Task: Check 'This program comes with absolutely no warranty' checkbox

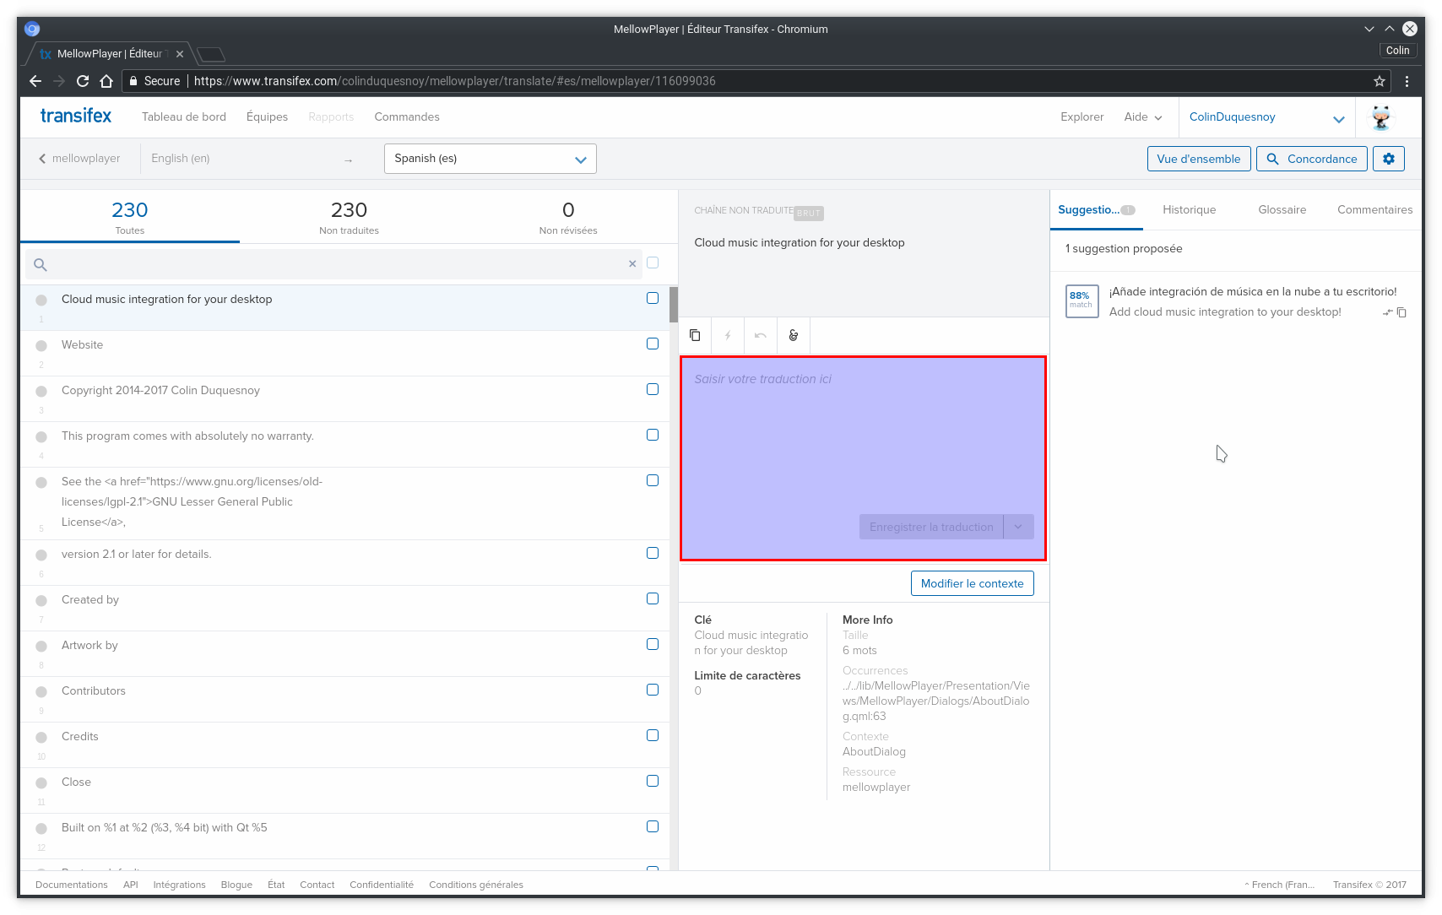Action: click(x=653, y=435)
